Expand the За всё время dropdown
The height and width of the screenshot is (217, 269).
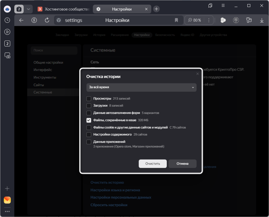[x=141, y=87]
